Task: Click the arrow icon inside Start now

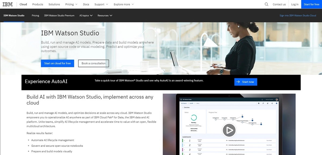Action: [238, 82]
